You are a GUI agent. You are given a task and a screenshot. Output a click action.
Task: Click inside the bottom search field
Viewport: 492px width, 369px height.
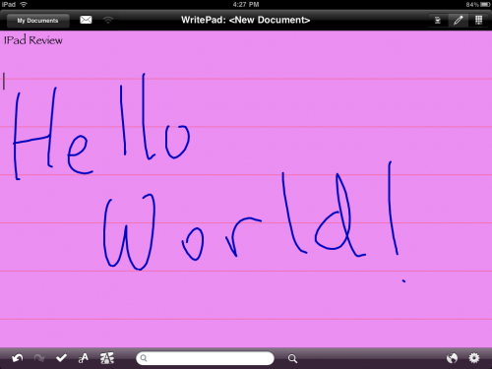[205, 358]
